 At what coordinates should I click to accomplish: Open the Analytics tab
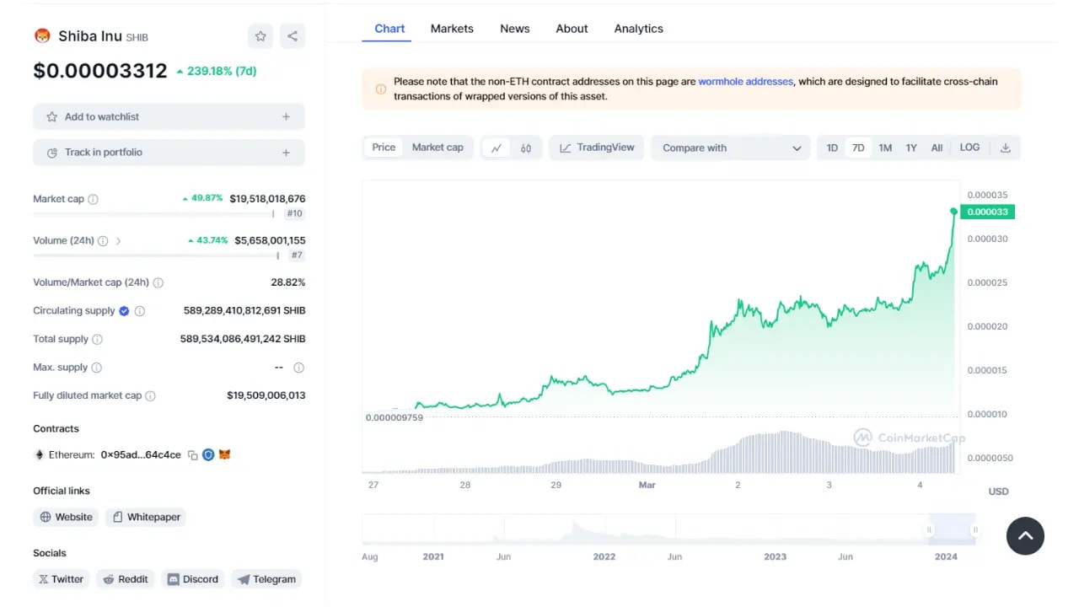pos(638,29)
